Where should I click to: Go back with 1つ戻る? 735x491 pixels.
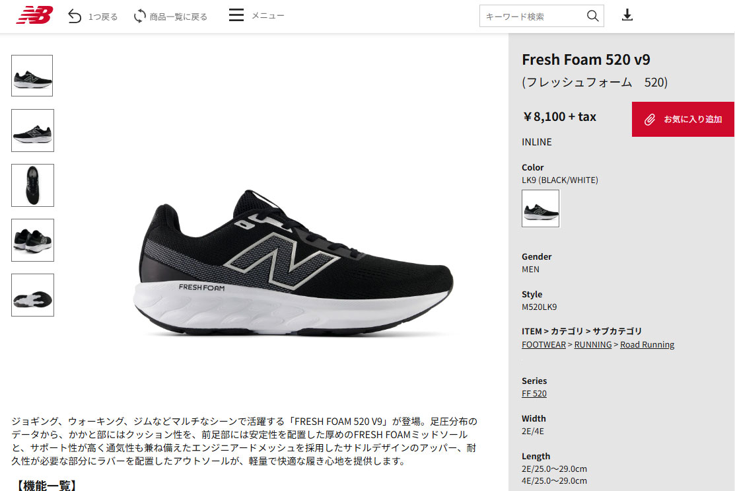click(x=102, y=17)
